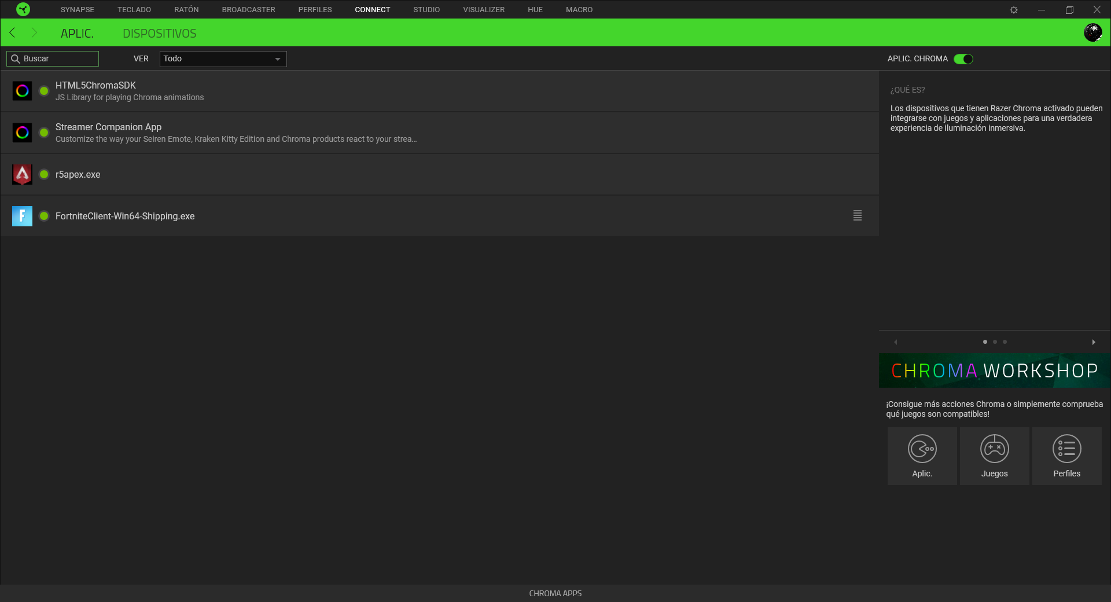Click the r5apex.exe Apex icon
The height and width of the screenshot is (602, 1111).
click(22, 174)
